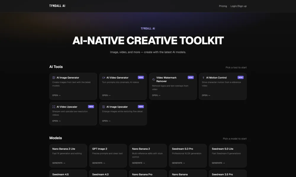Open AI Video Generator via OPEN link
Image resolution: width=296 pixels, height=177 pixels.
click(x=106, y=95)
